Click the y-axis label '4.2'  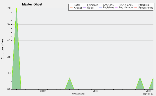pos(9,40)
